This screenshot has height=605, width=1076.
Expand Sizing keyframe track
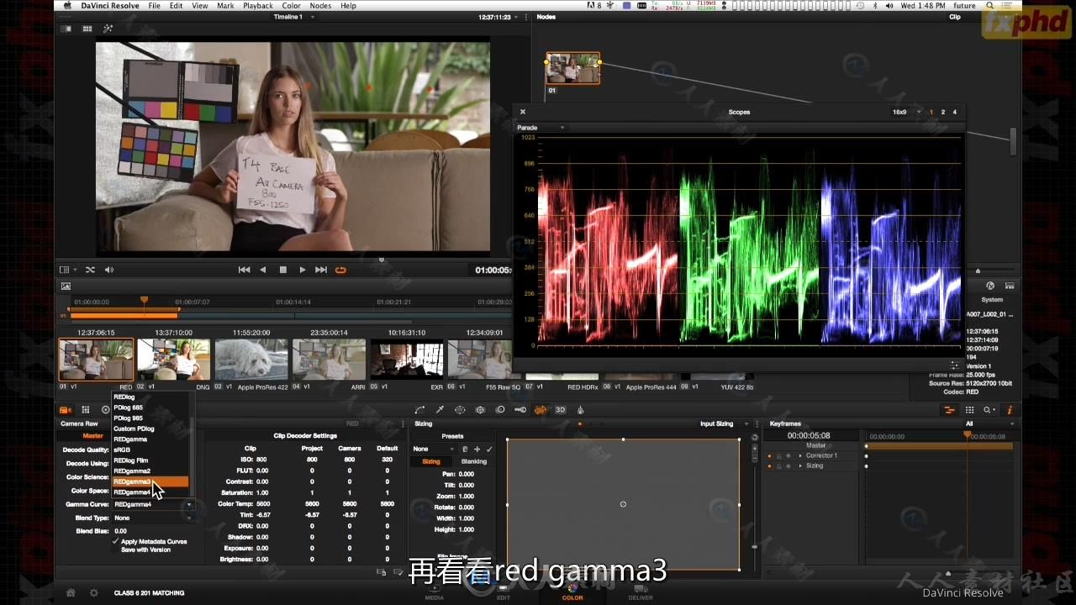click(799, 466)
